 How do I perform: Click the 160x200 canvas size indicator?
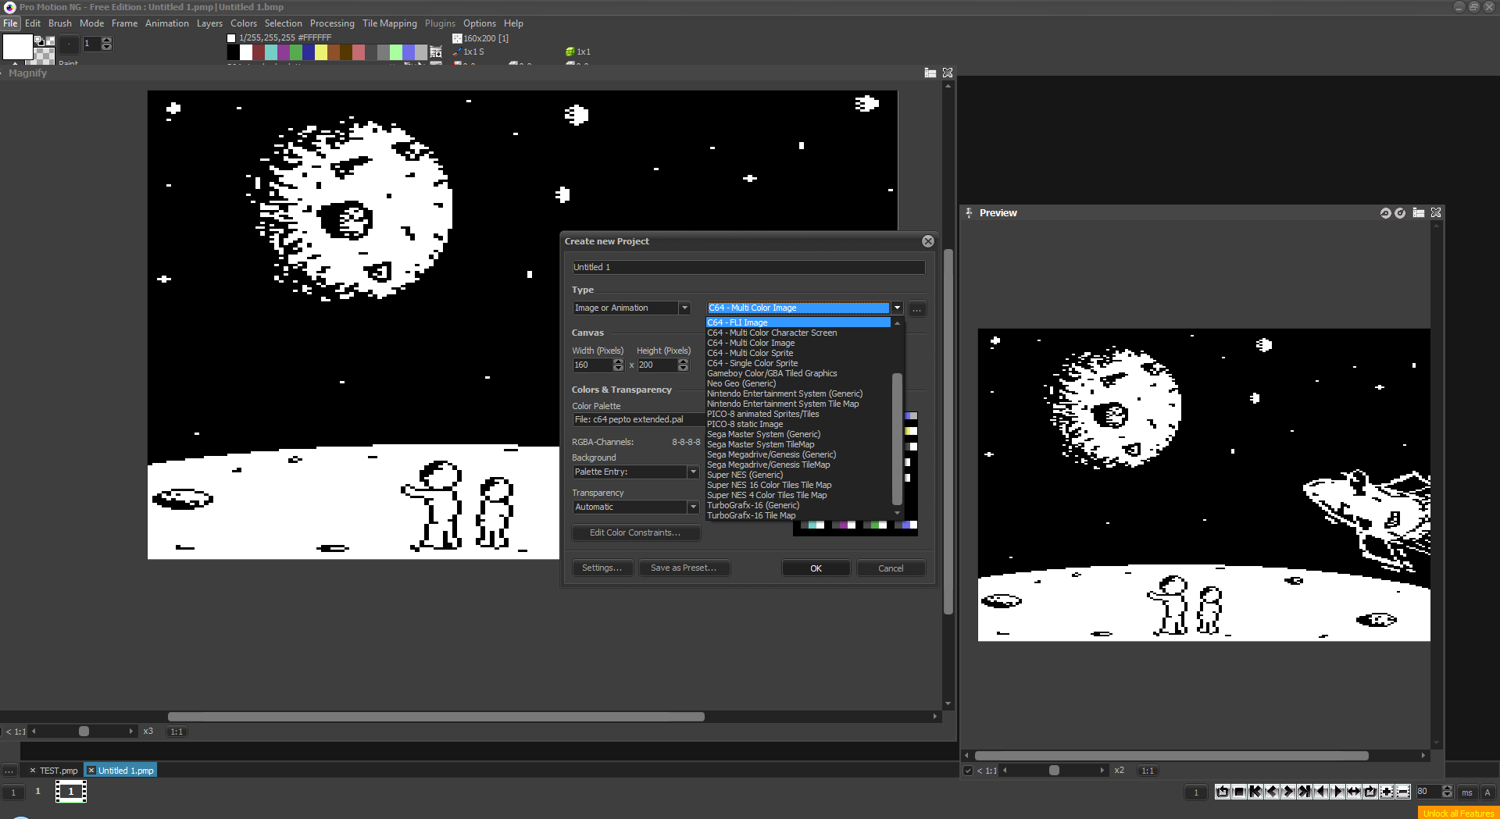tap(480, 38)
